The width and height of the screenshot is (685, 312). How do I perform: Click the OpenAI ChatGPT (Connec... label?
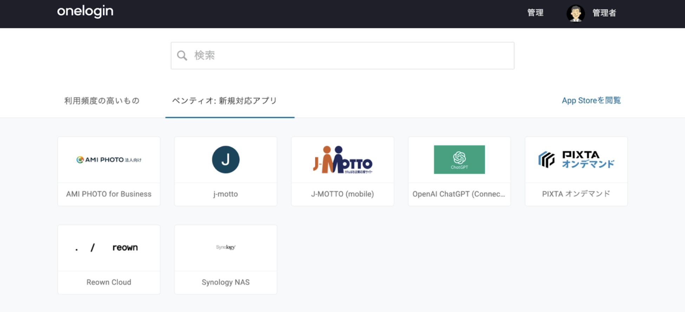tap(459, 194)
